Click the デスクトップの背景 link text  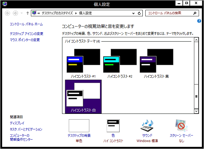79,136
